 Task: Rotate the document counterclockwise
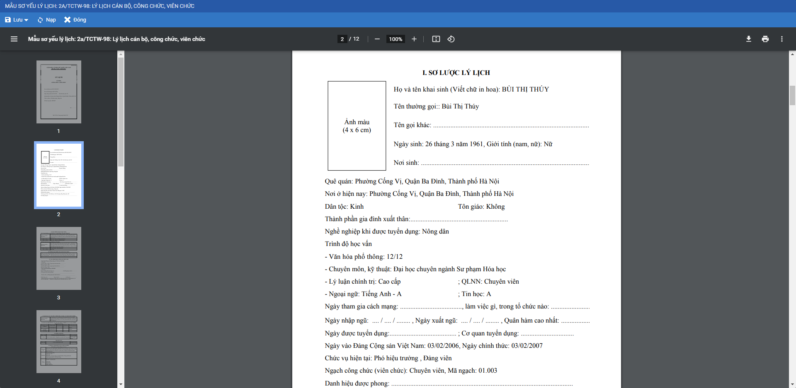coord(451,39)
